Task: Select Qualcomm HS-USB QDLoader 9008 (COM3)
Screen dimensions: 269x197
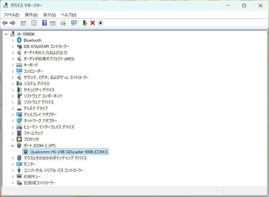Action: point(66,152)
